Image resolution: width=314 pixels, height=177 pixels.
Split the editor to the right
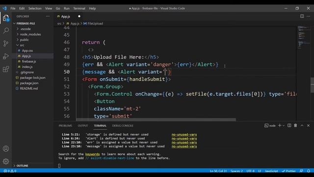coord(302,16)
